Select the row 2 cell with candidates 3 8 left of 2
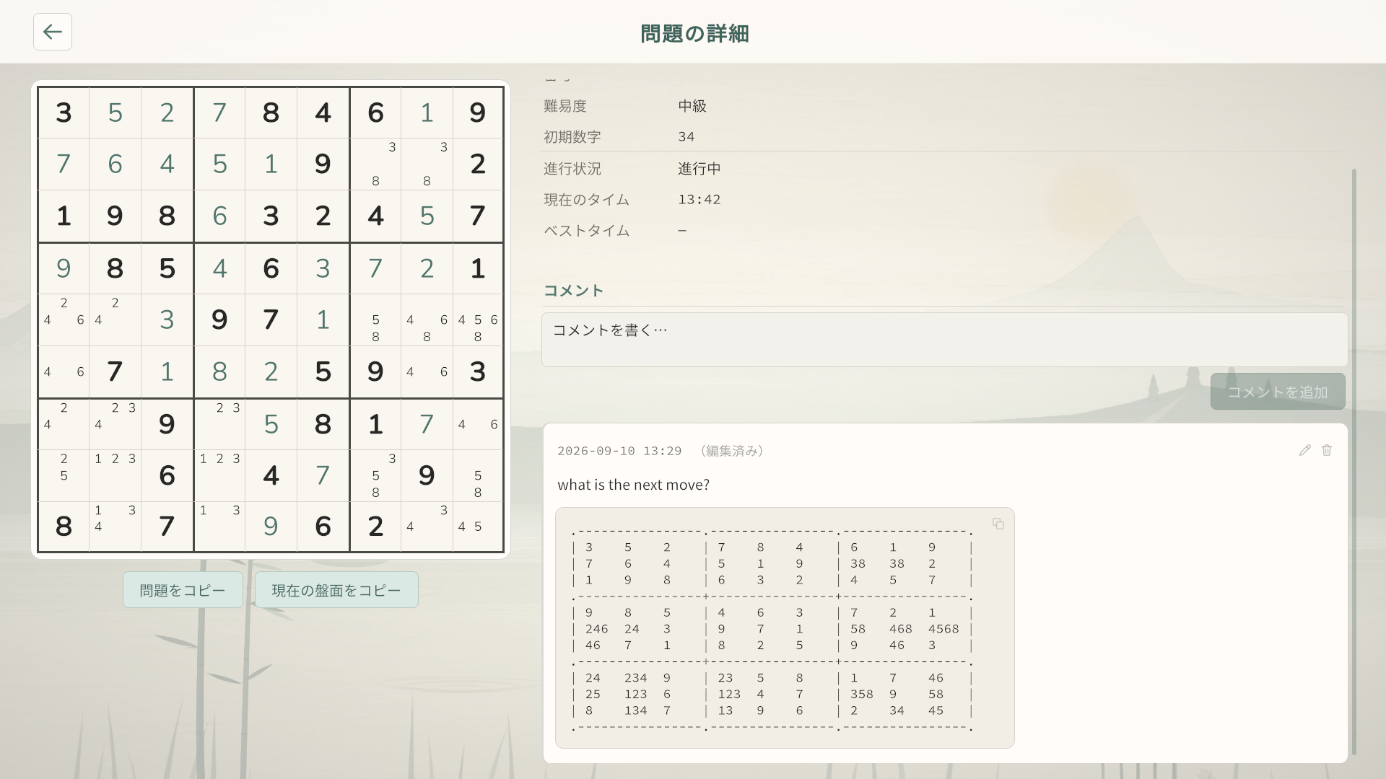The width and height of the screenshot is (1386, 779). [x=427, y=164]
